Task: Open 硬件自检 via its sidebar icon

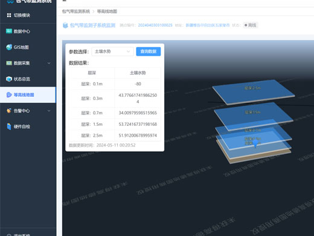Action: 9,126
